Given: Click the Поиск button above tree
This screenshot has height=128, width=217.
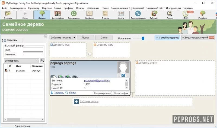Looking at the screenshot, I should click(85, 38).
